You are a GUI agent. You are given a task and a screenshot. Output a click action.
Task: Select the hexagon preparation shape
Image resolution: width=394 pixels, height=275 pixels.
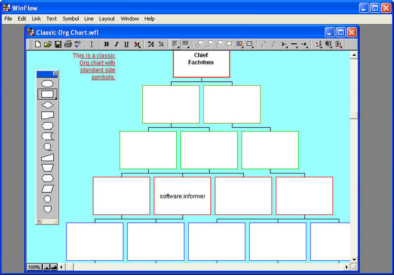[47, 178]
